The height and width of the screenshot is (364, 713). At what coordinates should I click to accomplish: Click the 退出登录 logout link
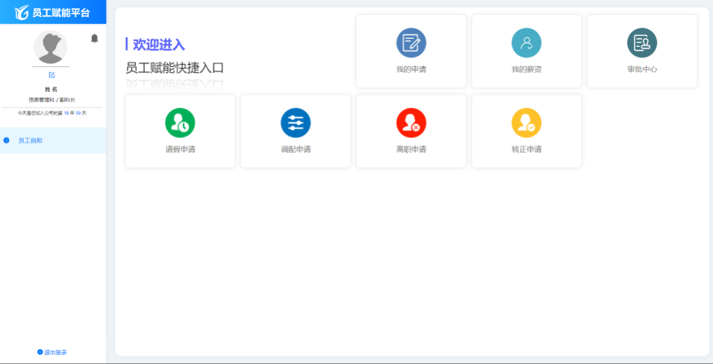click(x=55, y=352)
